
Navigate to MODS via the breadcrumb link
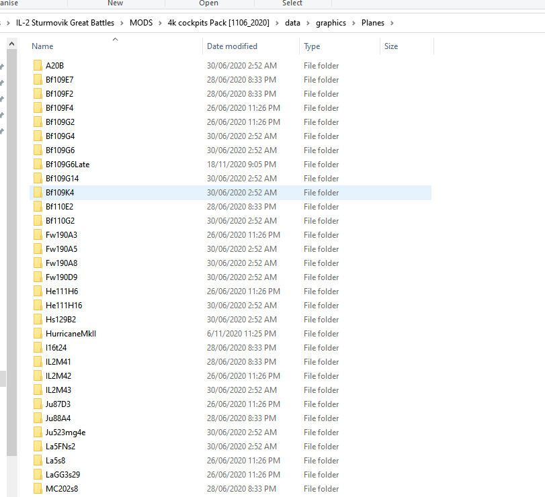141,22
